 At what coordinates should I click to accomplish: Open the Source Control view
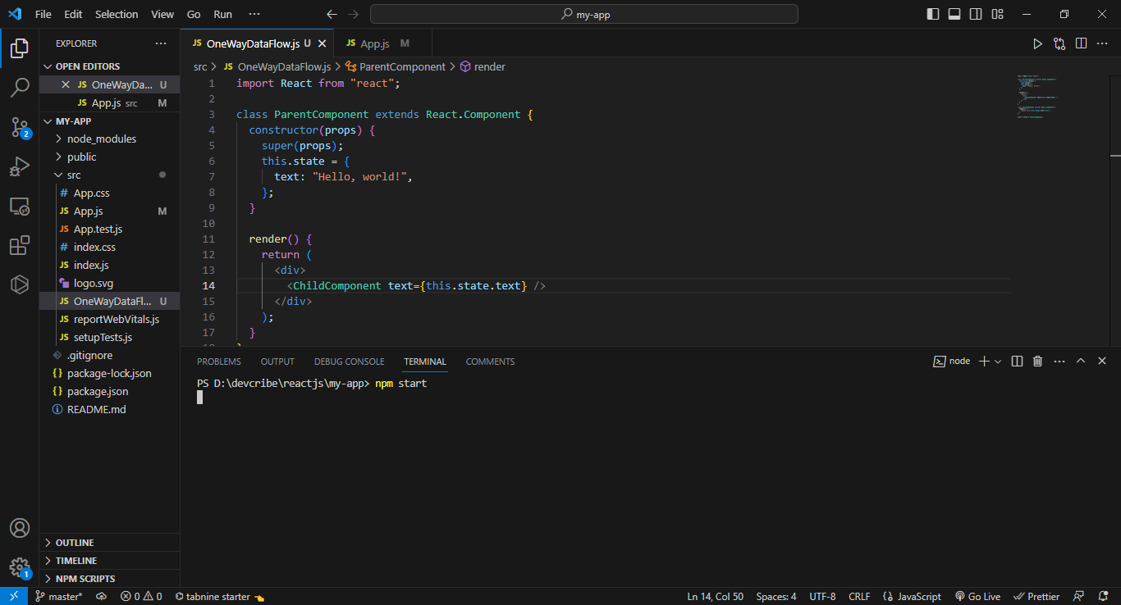(x=20, y=125)
